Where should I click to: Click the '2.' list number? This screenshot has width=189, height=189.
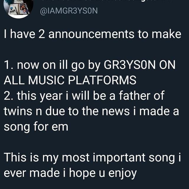[9, 96]
